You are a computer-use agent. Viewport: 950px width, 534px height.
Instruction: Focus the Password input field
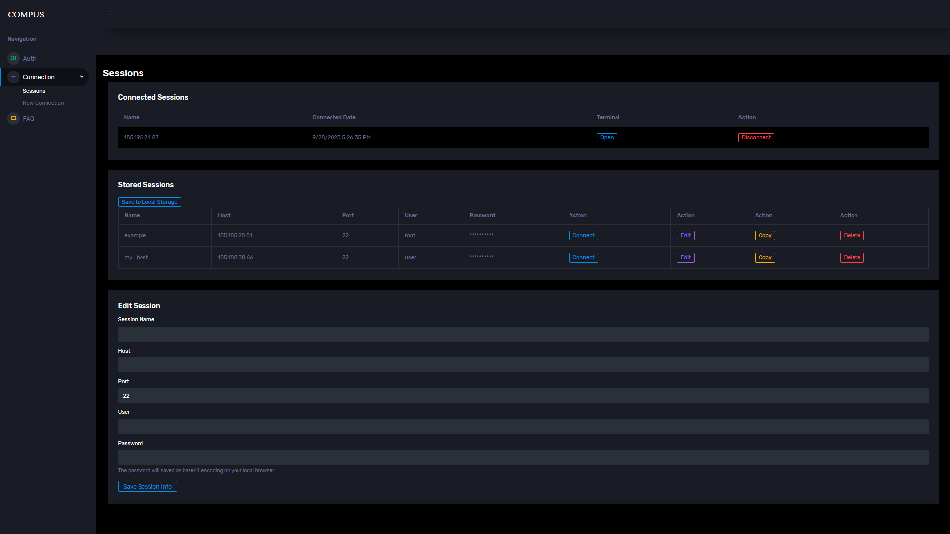(523, 457)
